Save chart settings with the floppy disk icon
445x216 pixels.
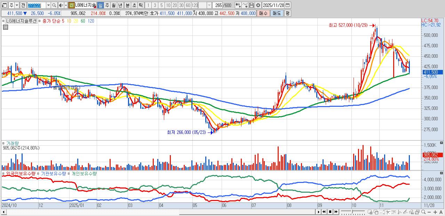(251, 5)
